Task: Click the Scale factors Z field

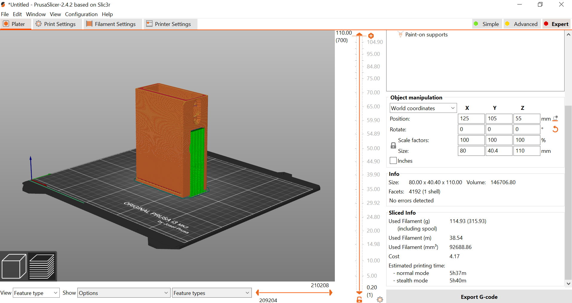Action: [527, 140]
